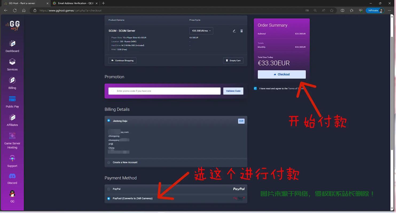396x213 pixels.
Task: Open the Dashboard sidebar icon
Action: (12, 43)
